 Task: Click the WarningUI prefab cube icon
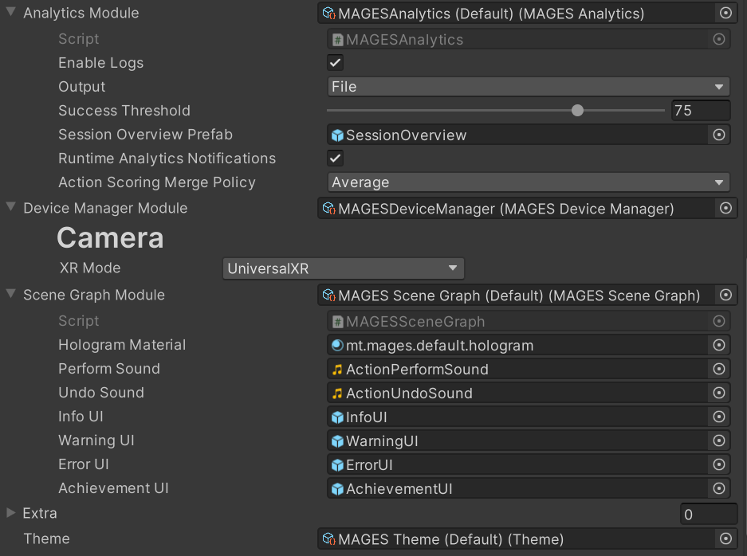pos(337,441)
